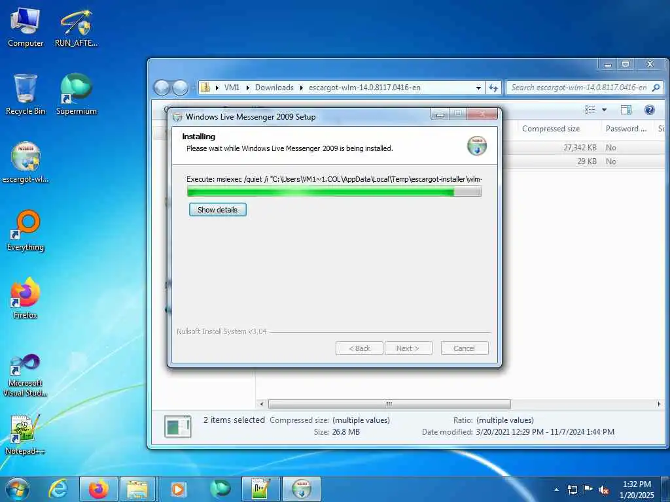Click escargot-wlm-14.0.8117.0416-en in the address bar
The height and width of the screenshot is (502, 670).
[364, 88]
